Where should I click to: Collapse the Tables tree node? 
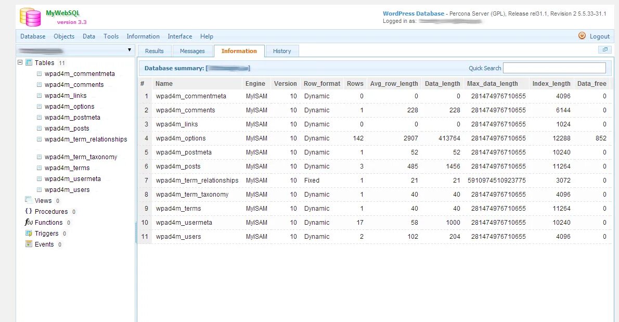pos(19,62)
